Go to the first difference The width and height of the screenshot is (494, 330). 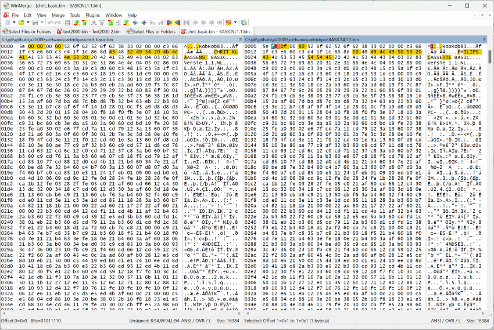(x=110, y=22)
